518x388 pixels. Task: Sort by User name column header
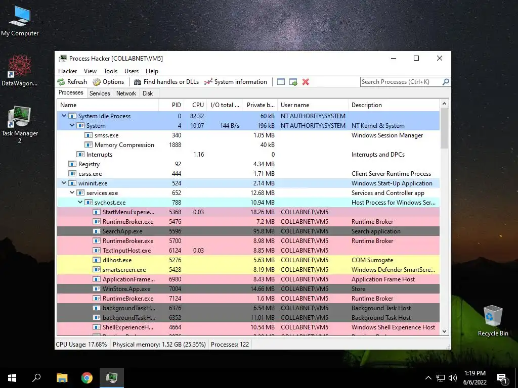click(x=313, y=105)
